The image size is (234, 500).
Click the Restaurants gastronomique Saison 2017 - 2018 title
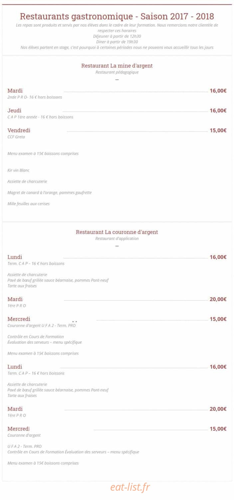(117, 16)
